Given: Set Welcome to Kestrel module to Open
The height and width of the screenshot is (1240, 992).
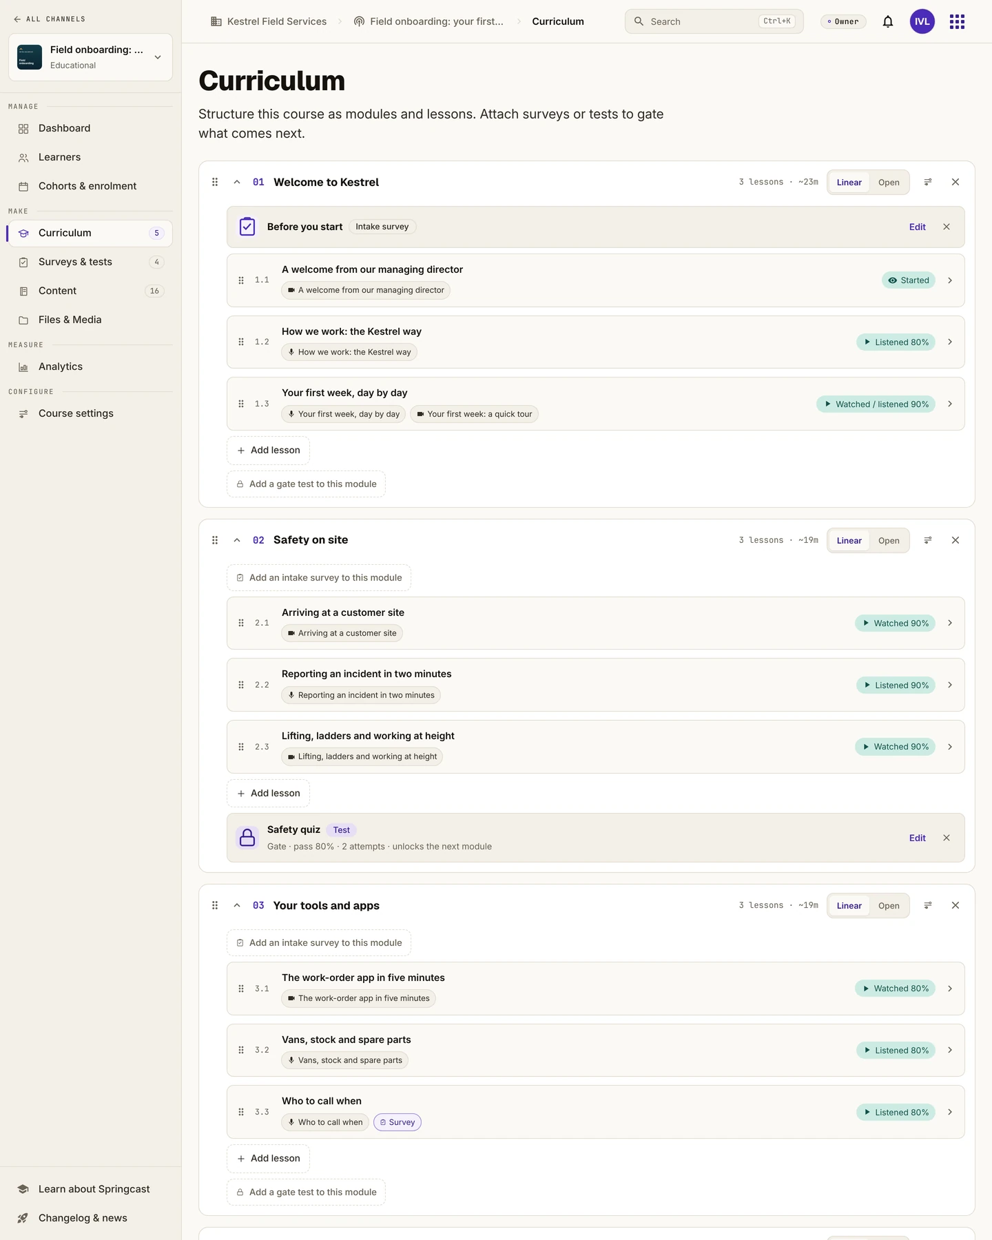Looking at the screenshot, I should [x=889, y=183].
